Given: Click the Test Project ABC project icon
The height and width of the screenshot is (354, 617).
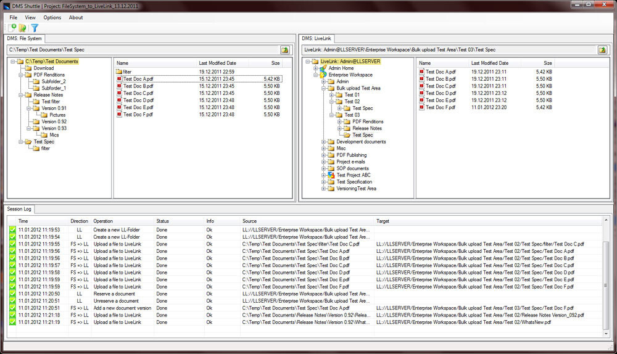Looking at the screenshot, I should point(331,175).
